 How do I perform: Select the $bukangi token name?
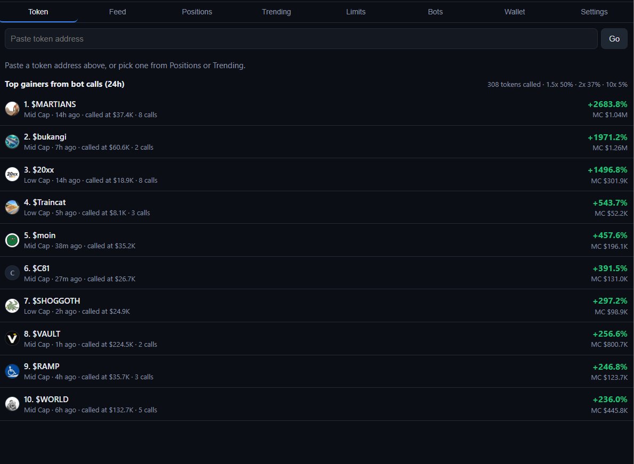pos(50,137)
